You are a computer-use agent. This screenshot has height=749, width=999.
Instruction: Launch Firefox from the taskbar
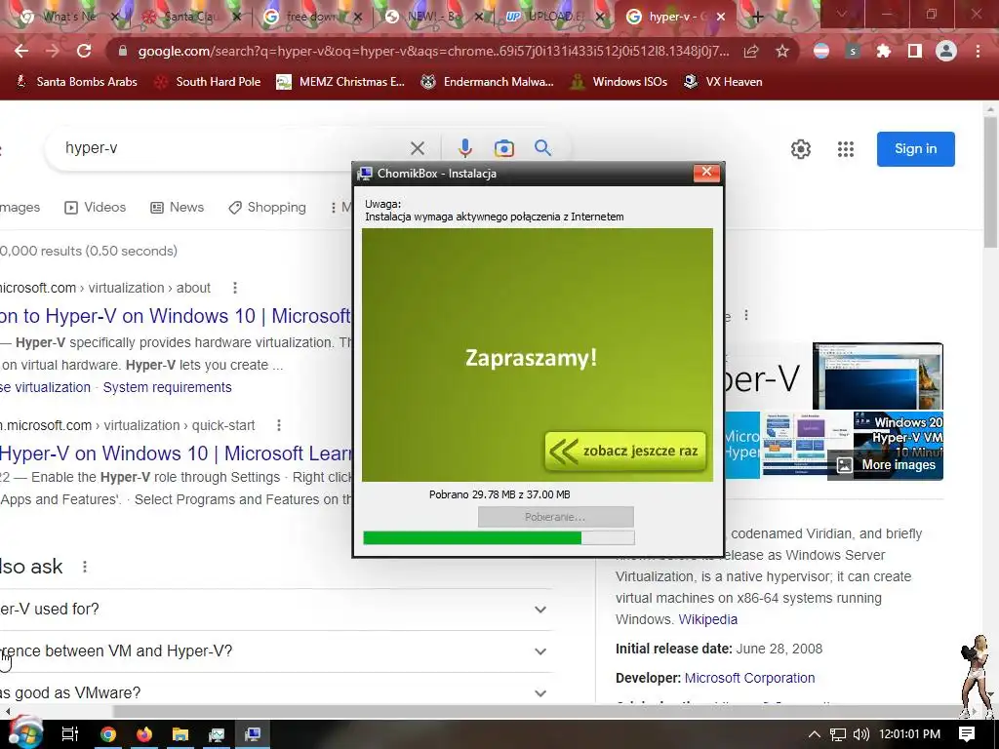click(x=144, y=734)
